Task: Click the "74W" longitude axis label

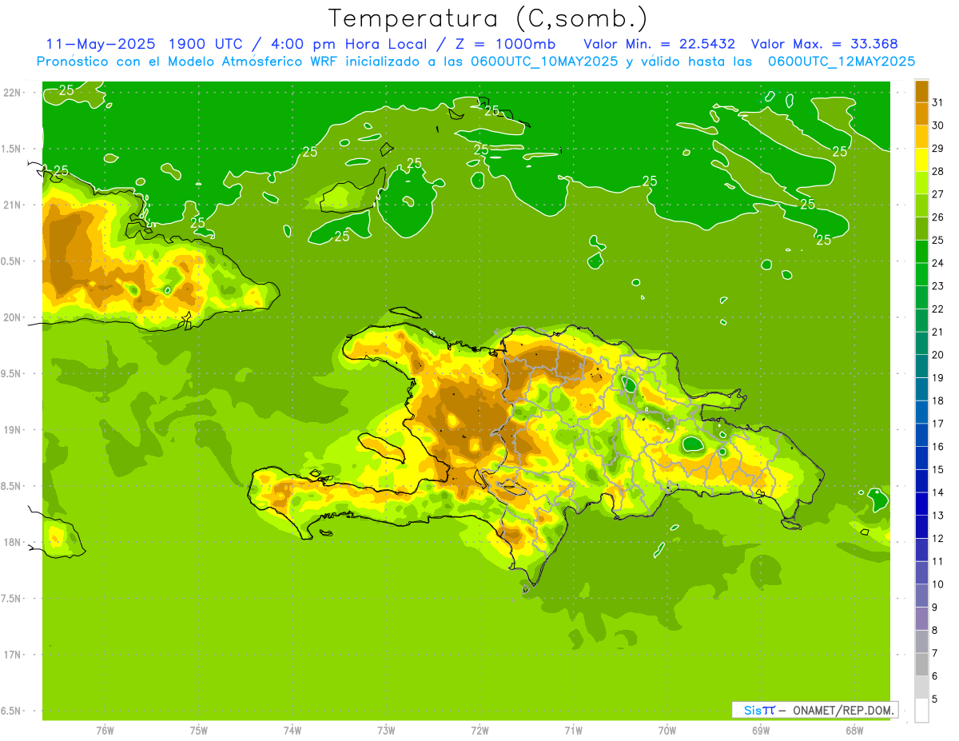Action: (292, 731)
